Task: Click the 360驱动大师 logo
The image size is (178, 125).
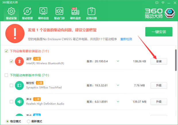Action: 160,13
